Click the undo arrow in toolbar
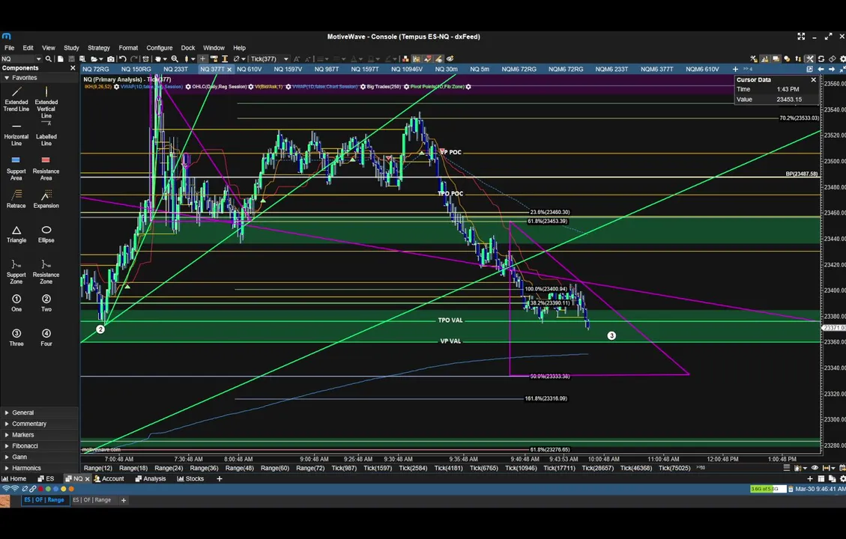Image resolution: width=846 pixels, height=539 pixels. pos(122,58)
